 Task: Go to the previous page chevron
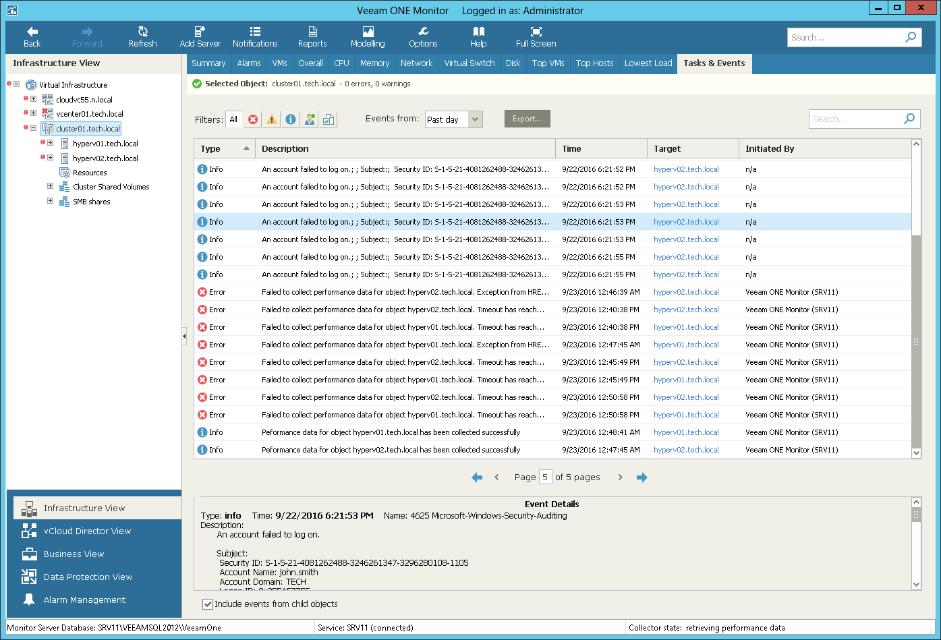pyautogui.click(x=497, y=477)
